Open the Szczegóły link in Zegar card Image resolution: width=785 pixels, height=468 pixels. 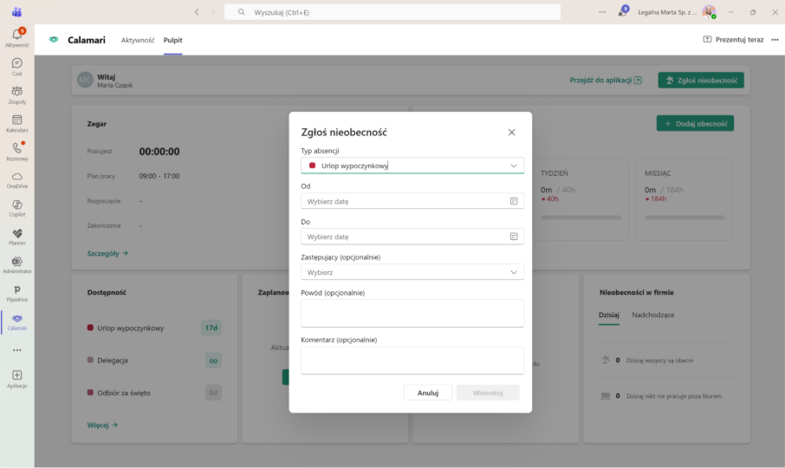pos(107,253)
